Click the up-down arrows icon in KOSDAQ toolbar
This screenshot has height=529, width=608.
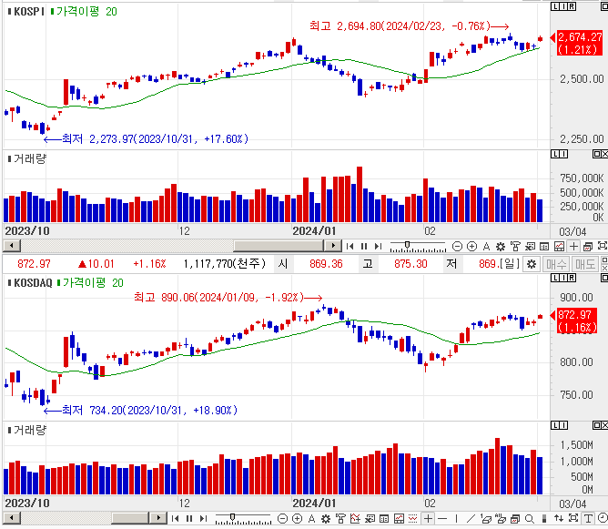(x=559, y=518)
